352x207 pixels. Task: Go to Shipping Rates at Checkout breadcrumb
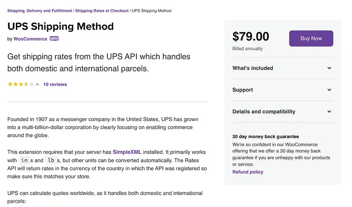click(101, 11)
